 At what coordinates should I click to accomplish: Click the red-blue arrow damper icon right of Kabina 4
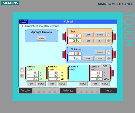(113, 73)
